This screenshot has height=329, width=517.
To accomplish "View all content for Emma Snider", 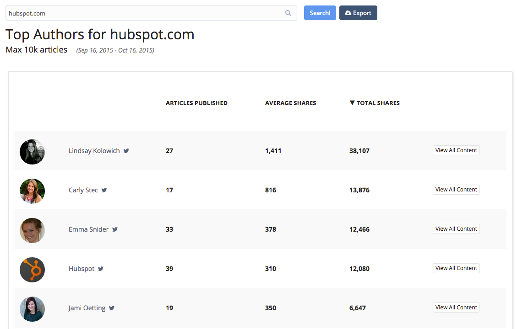I will (x=456, y=229).
